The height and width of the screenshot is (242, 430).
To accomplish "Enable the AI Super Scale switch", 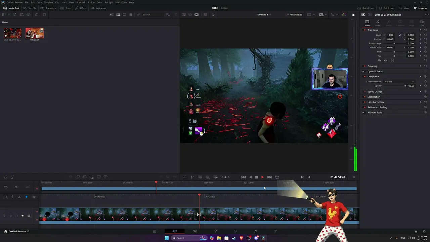I will [363, 113].
